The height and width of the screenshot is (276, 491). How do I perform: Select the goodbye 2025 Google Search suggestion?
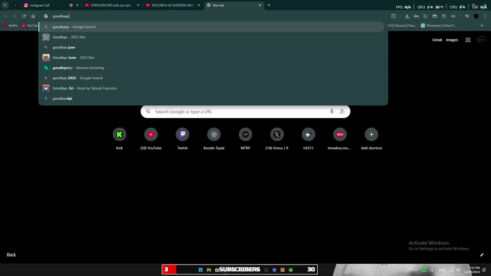[211, 78]
